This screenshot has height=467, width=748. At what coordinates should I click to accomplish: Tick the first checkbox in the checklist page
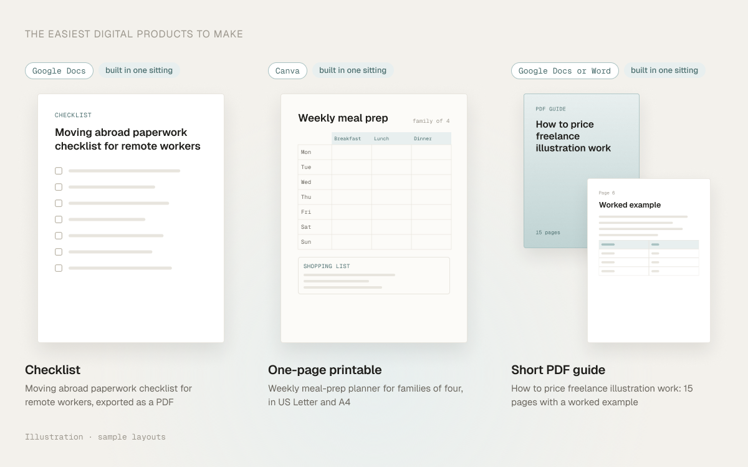tap(59, 171)
